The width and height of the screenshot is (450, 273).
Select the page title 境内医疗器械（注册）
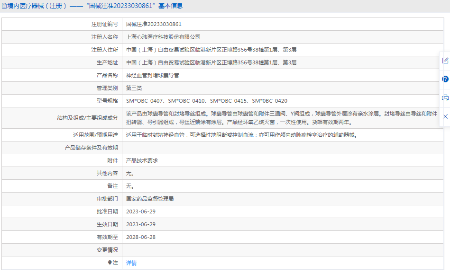coord(37,6)
